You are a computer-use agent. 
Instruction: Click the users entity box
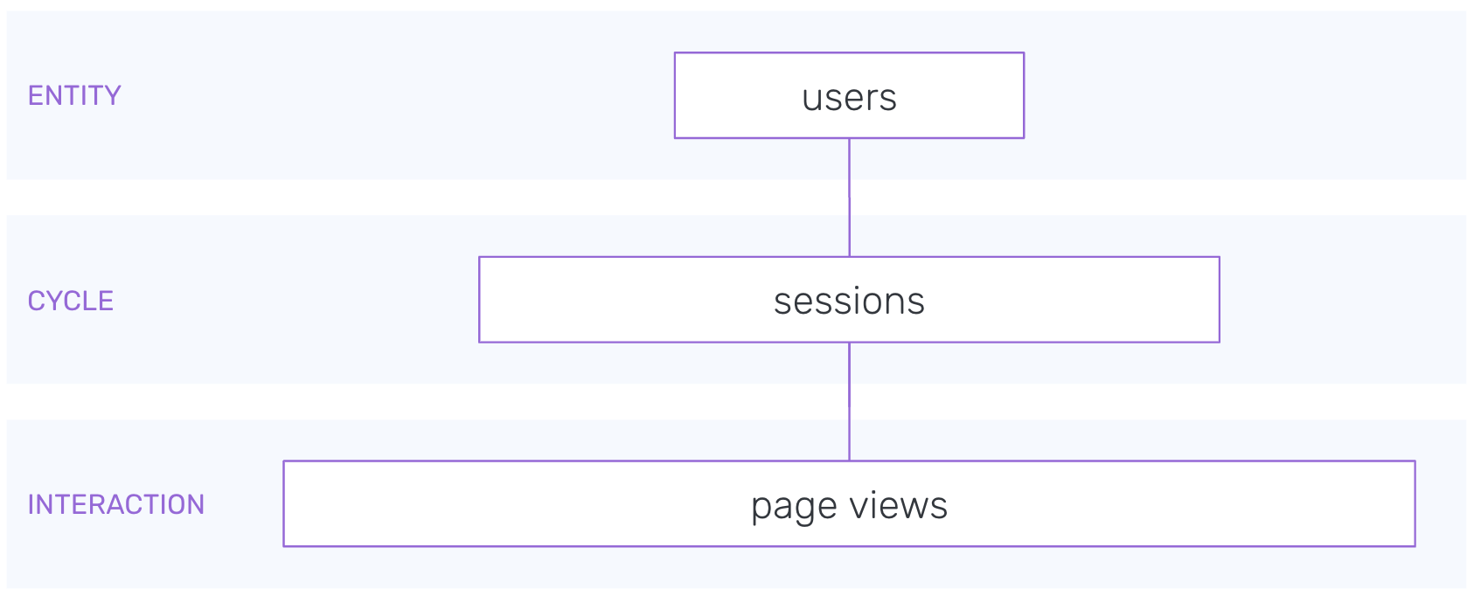pyautogui.click(x=849, y=96)
